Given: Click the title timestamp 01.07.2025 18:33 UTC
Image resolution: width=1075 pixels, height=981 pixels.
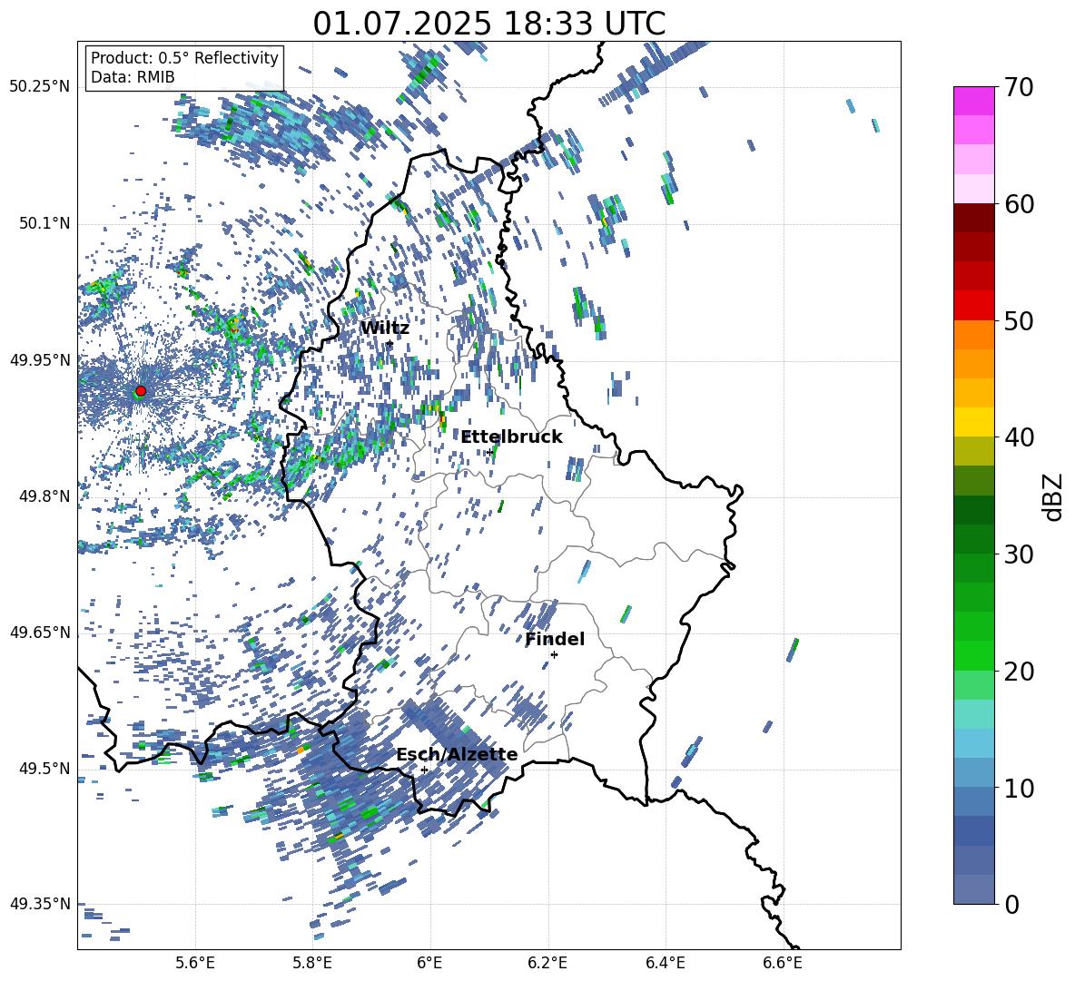Looking at the screenshot, I should coord(488,24).
